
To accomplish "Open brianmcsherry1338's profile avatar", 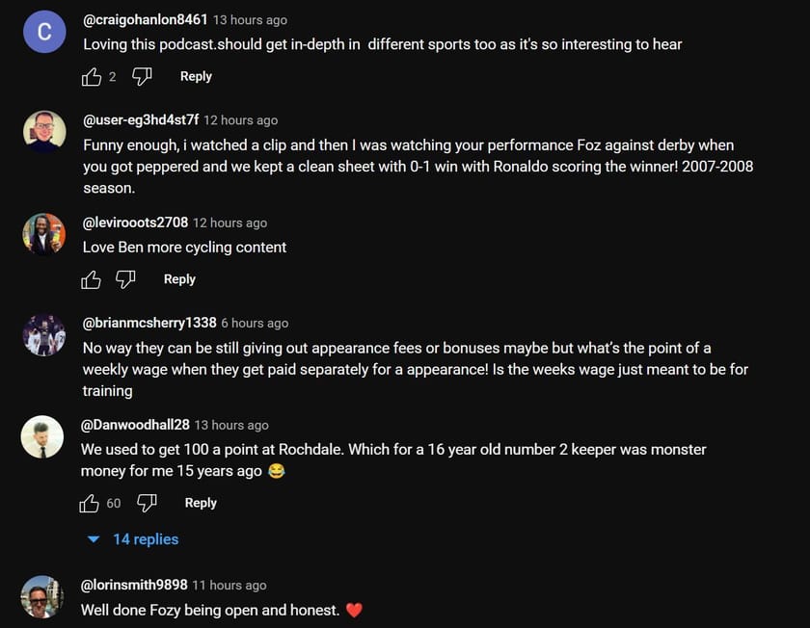I will pyautogui.click(x=43, y=334).
